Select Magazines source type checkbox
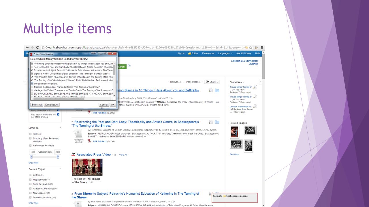Image resolution: width=369 pixels, height=207 pixels. coord(30,180)
